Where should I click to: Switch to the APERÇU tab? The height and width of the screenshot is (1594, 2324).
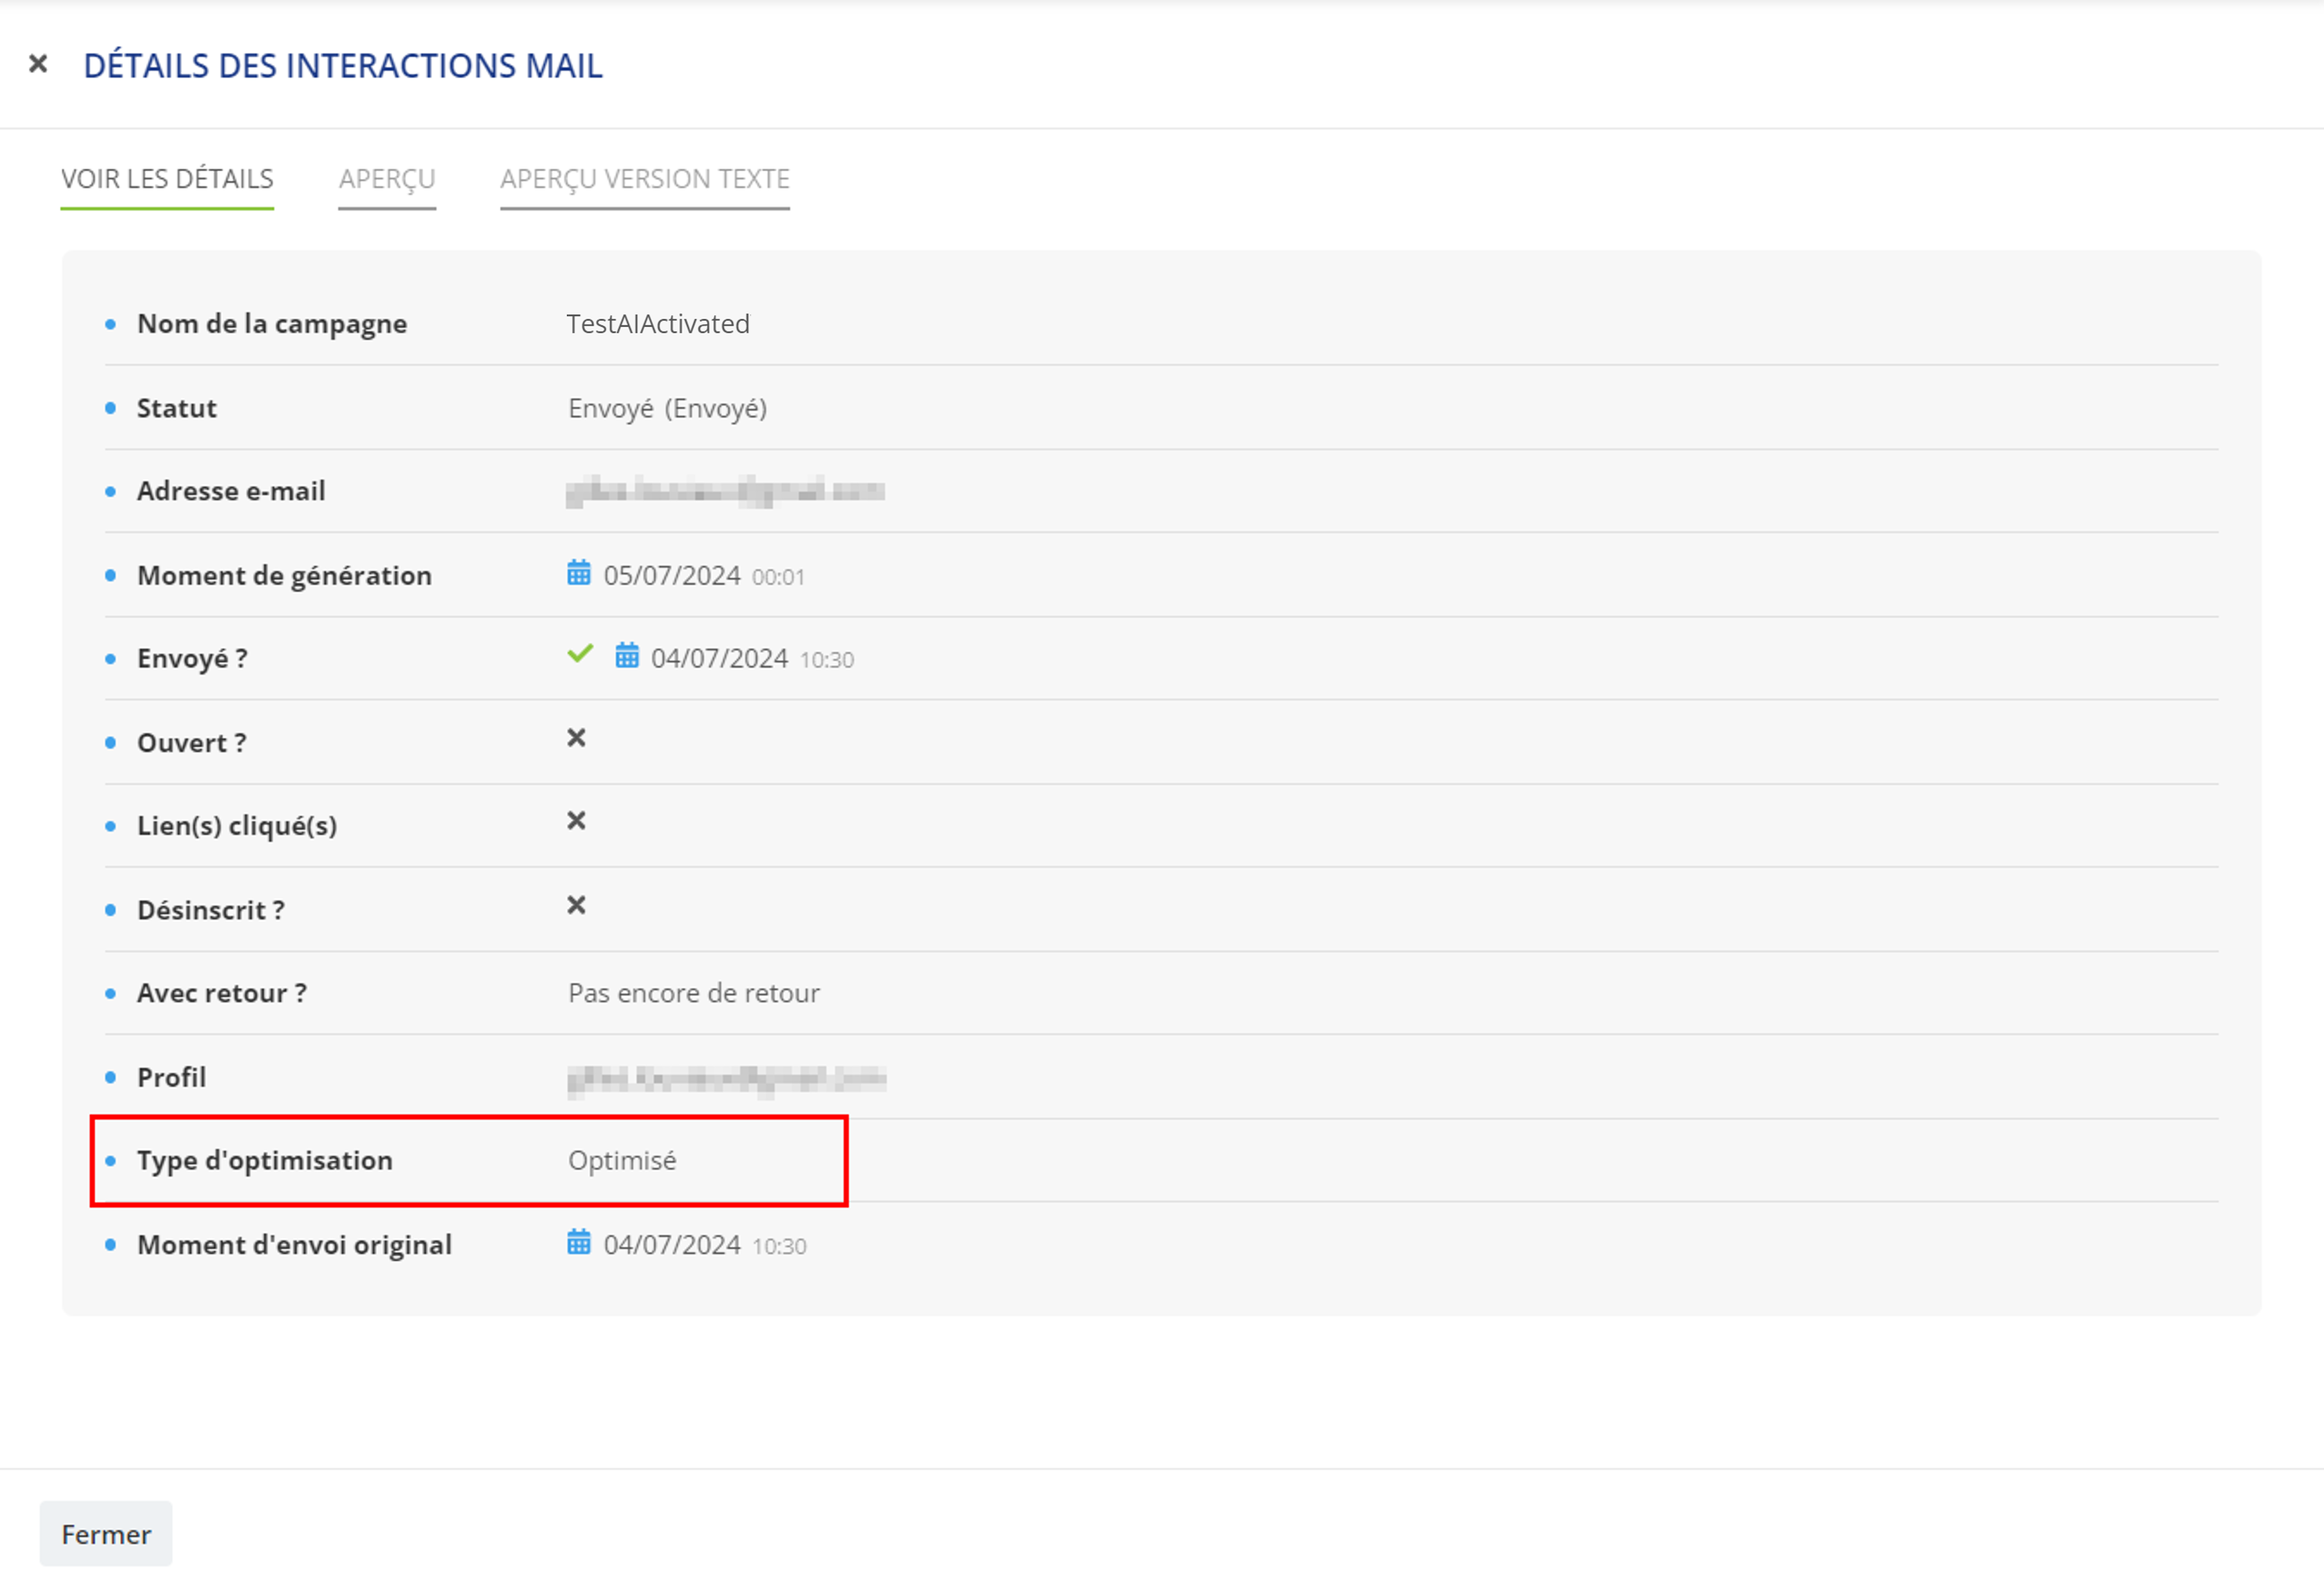tap(387, 179)
